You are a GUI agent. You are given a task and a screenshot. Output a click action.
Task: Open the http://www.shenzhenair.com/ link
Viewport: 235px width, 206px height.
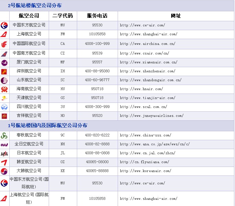(x=148, y=71)
